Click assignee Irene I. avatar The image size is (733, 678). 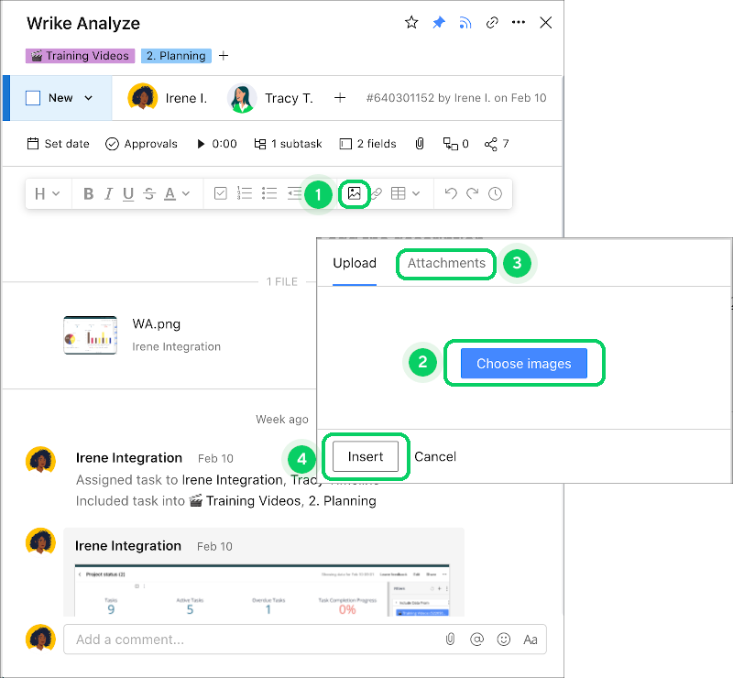click(x=143, y=98)
